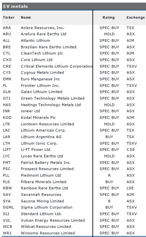Click the Exchange column header
This screenshot has width=146, height=237.
point(136,18)
